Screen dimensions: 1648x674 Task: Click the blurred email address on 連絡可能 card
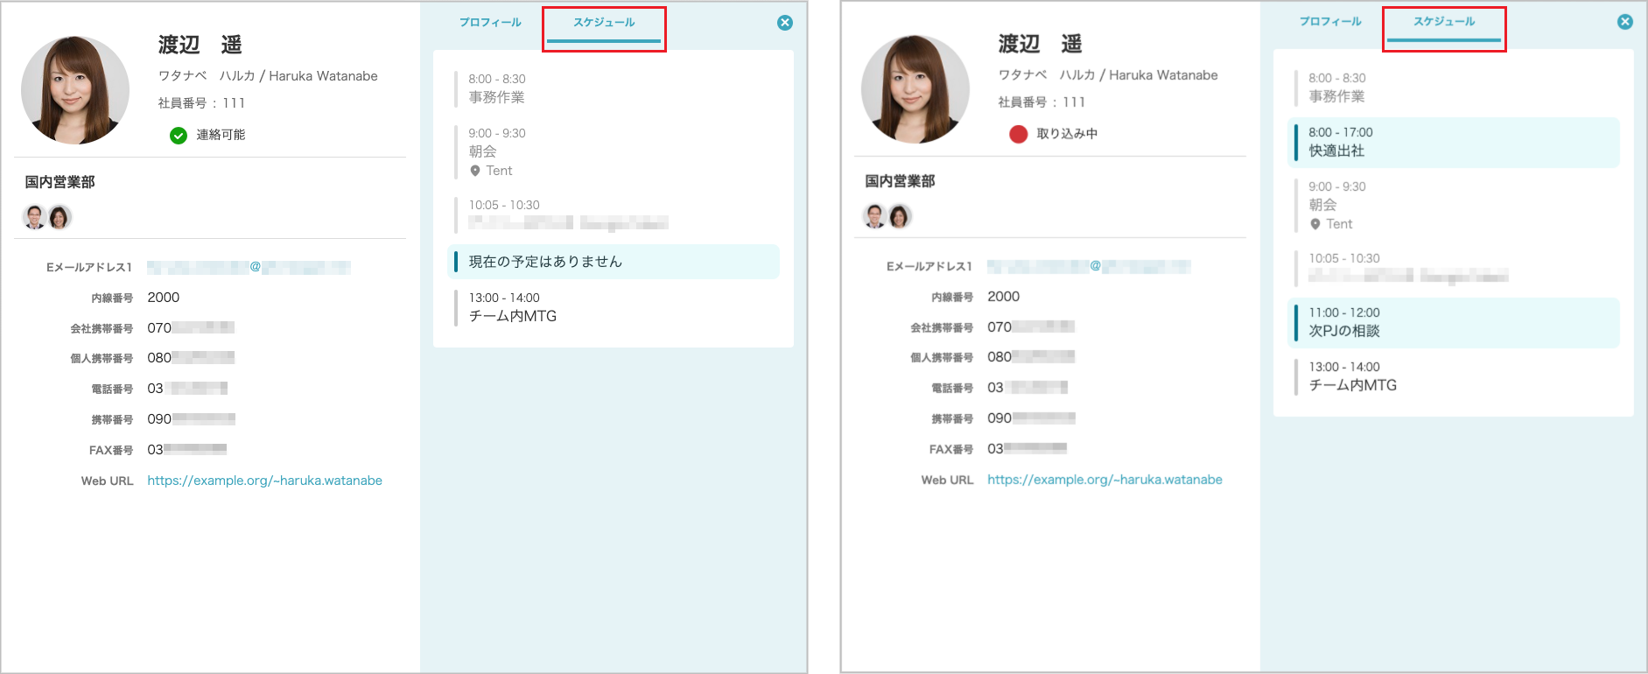(249, 267)
